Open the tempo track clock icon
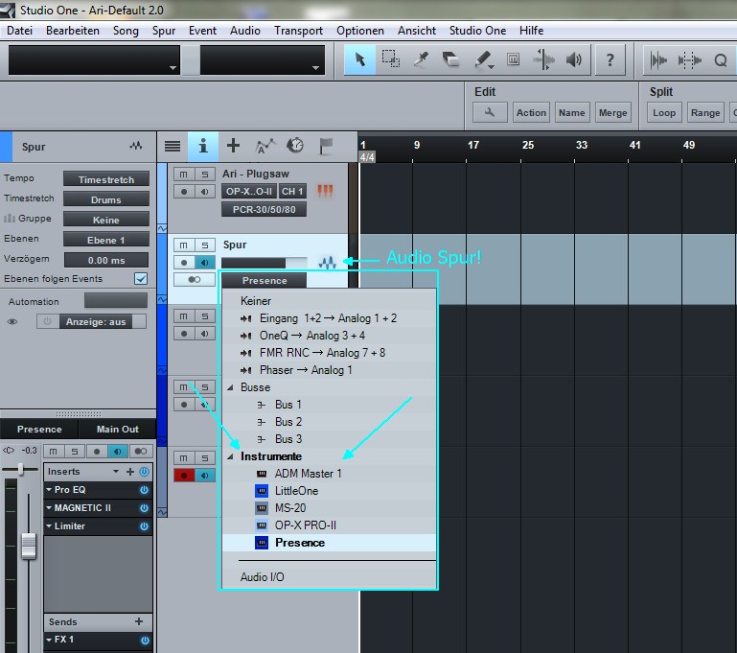This screenshot has width=737, height=653. 295,146
